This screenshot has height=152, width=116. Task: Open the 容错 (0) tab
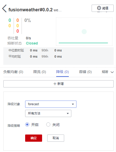click(x=85, y=72)
